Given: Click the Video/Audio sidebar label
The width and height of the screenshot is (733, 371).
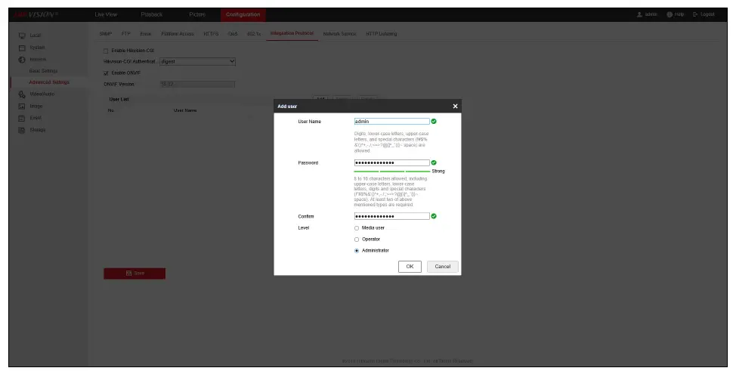Looking at the screenshot, I should (42, 94).
